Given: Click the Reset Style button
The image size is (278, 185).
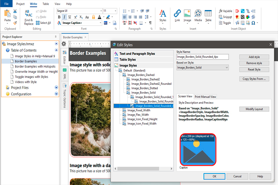Looking at the screenshot, I should 254,69.
